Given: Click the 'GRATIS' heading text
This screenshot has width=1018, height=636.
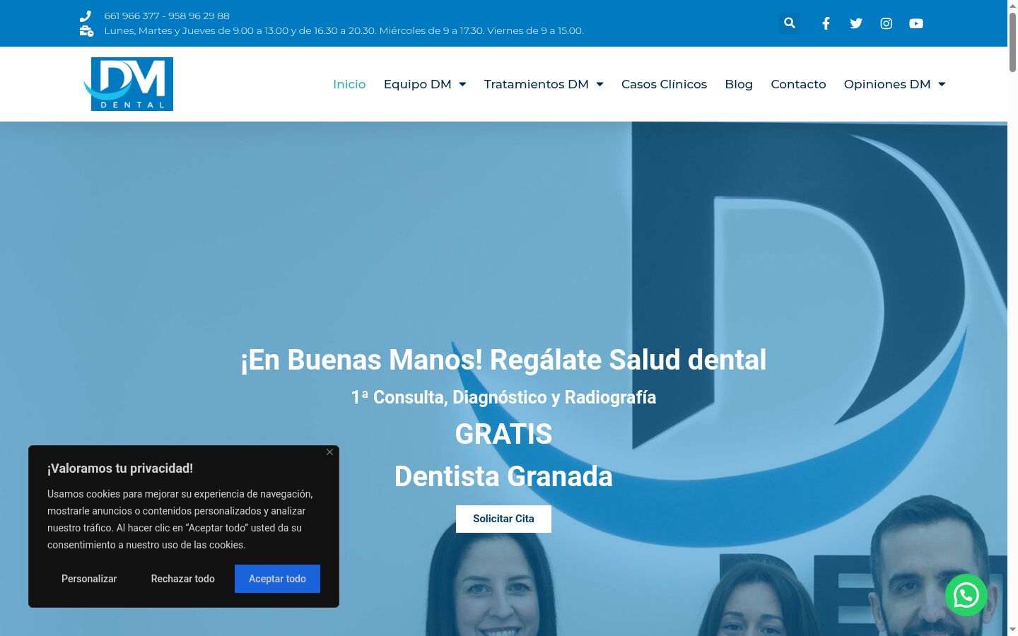Looking at the screenshot, I should tap(503, 434).
